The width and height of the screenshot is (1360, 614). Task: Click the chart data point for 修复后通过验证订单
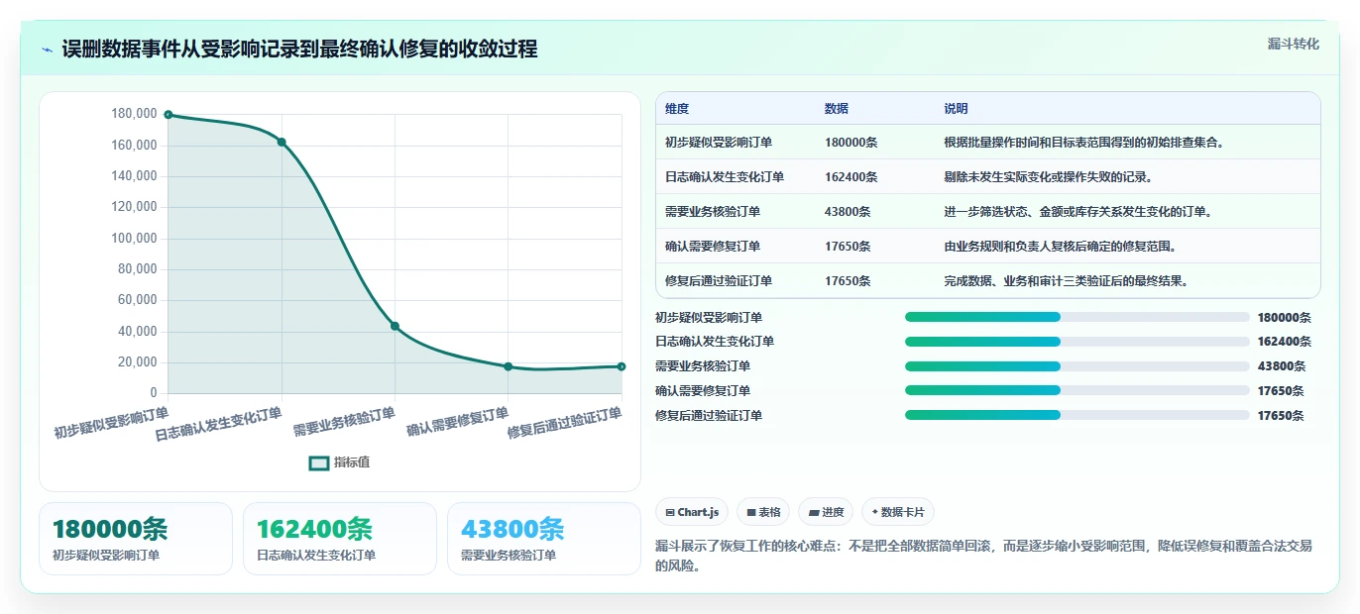click(622, 366)
